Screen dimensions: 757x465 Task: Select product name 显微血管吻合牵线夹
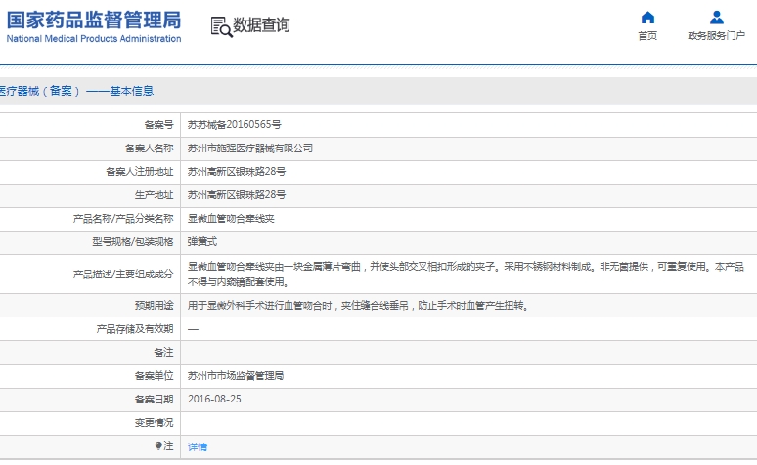[231, 219]
